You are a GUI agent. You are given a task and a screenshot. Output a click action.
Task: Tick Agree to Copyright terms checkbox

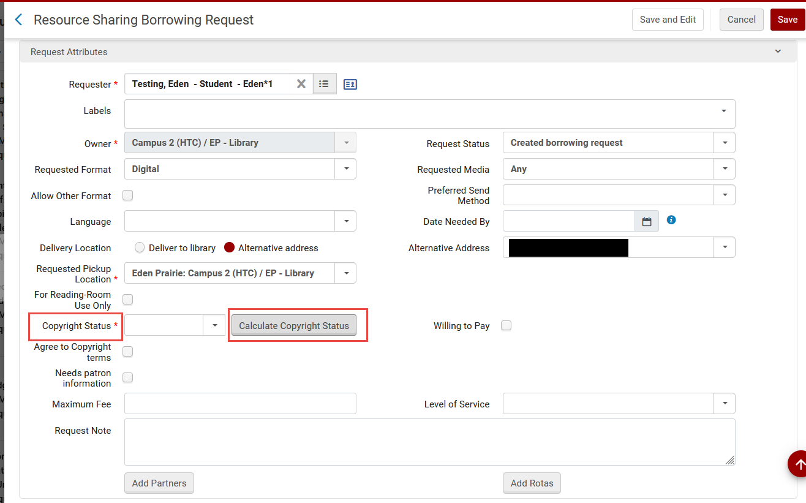[128, 351]
